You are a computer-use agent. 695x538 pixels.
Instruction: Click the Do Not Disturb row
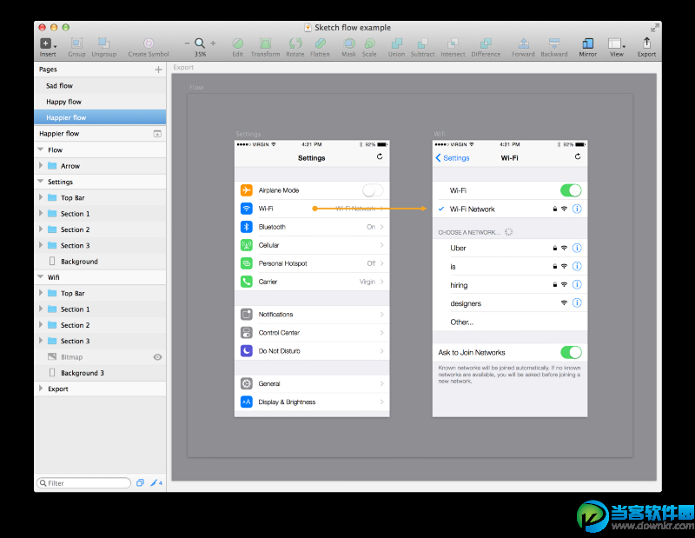coord(312,351)
